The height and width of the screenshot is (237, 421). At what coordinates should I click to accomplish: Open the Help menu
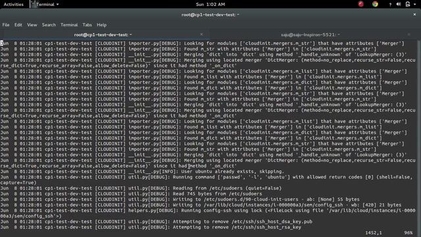coord(101,25)
